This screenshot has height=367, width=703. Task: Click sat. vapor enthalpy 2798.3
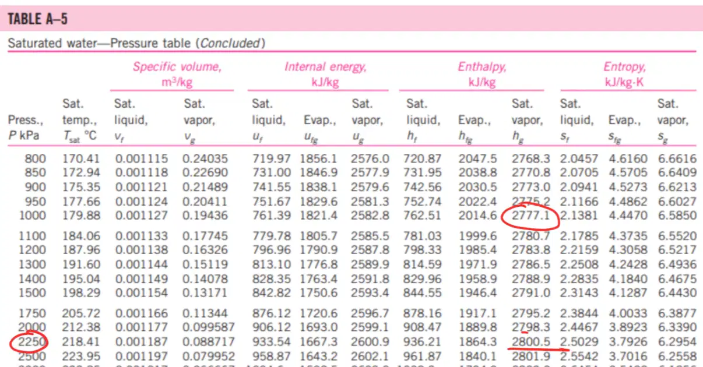click(x=531, y=328)
